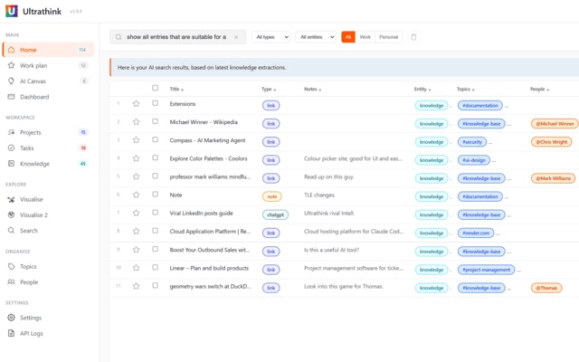Star the Boost Your Outbound Sales entry

pyautogui.click(x=137, y=250)
